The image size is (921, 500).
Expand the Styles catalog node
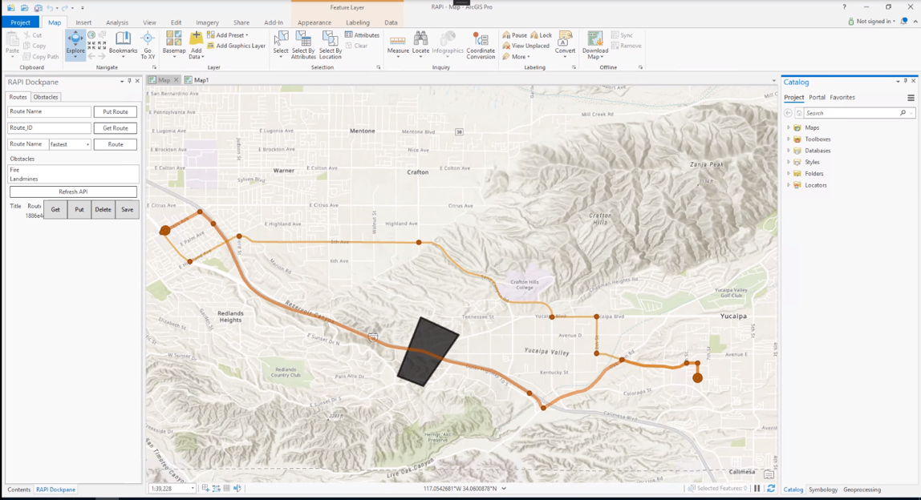pyautogui.click(x=789, y=162)
